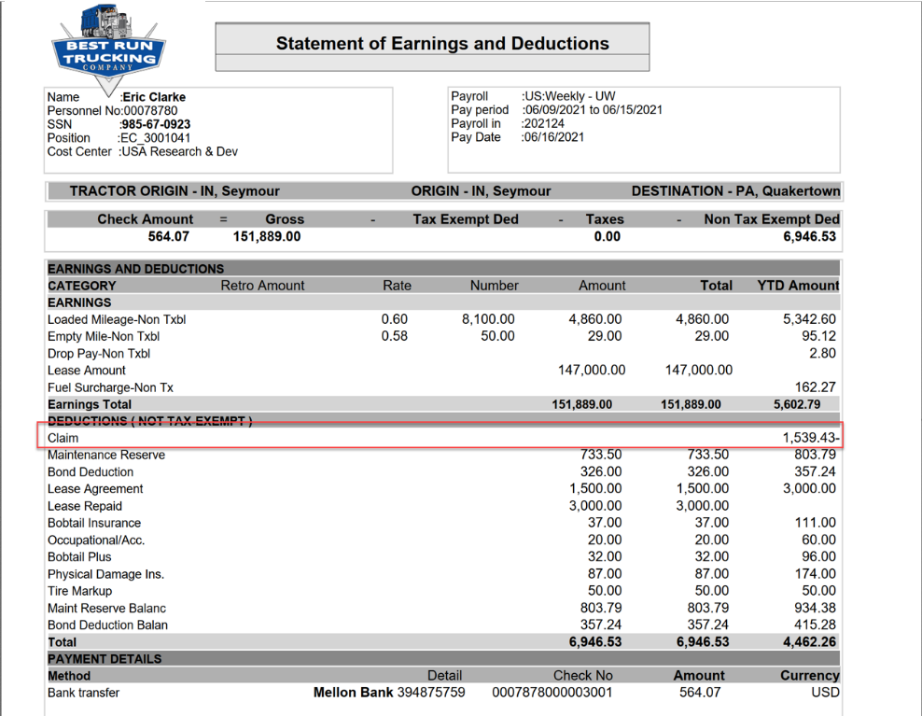Click the 'Loaded Mileage-Non Txbl' row label
The image size is (922, 716).
click(x=117, y=319)
